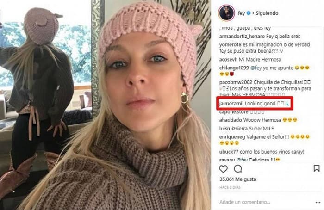The width and height of the screenshot is (324, 210).
Task: Toggle the Siguiendo following status
Action: (267, 13)
